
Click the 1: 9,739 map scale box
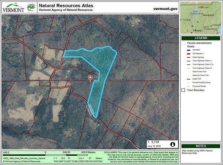coord(156,142)
